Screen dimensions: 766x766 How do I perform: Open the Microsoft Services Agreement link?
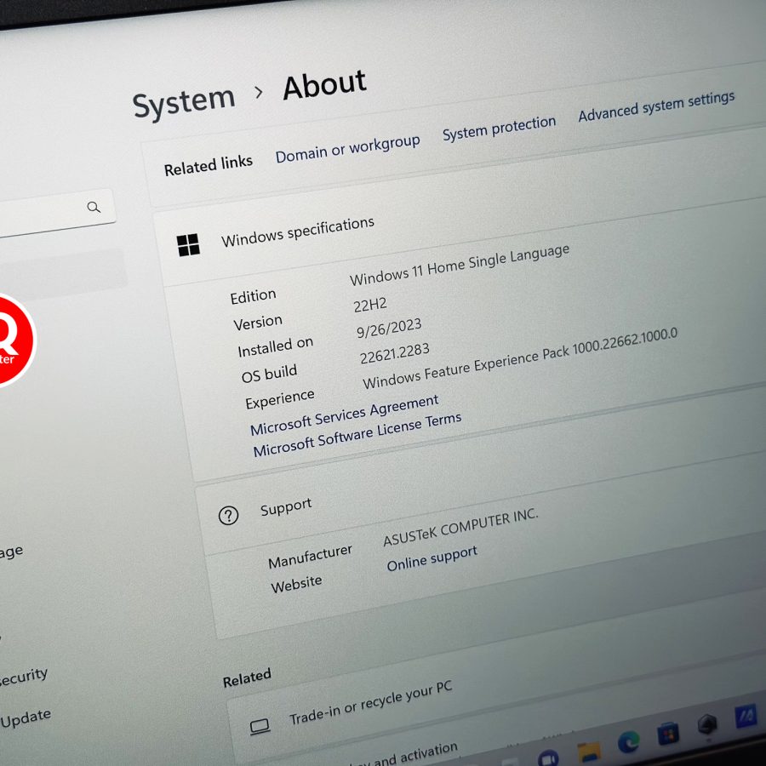[x=345, y=415]
